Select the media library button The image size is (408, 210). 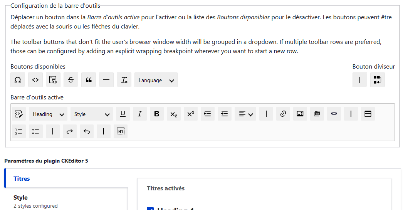point(317,114)
